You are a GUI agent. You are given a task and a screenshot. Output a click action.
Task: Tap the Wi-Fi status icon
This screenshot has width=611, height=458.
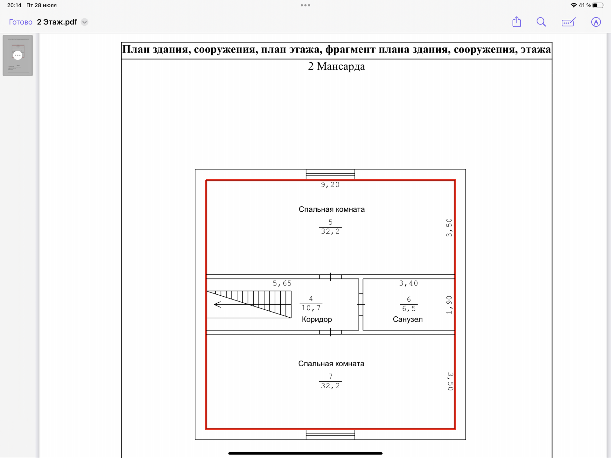point(573,5)
